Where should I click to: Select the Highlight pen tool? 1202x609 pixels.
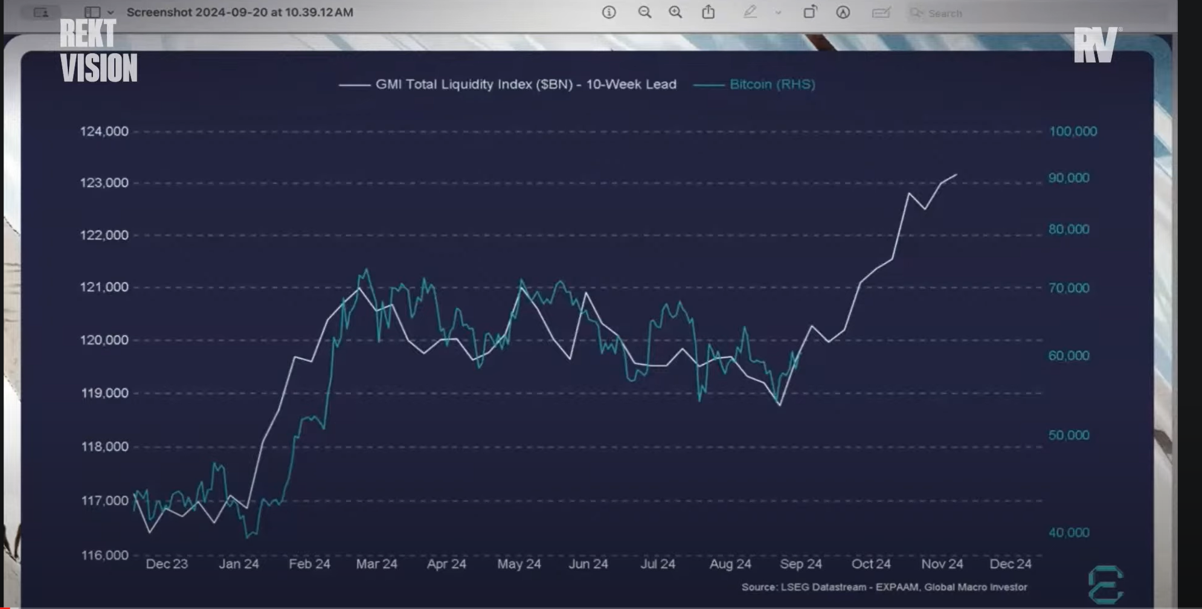pos(750,12)
